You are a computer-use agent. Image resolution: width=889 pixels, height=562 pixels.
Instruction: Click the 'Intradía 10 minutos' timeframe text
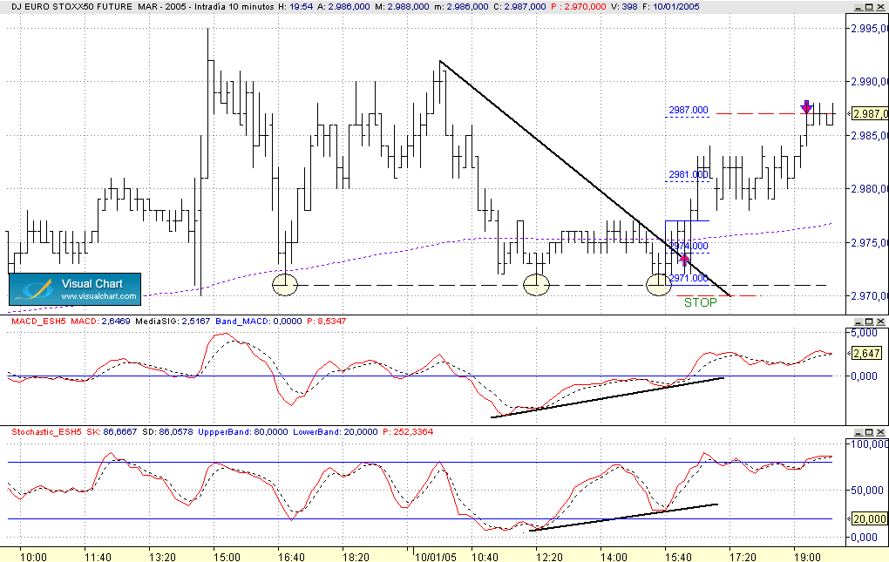[234, 7]
